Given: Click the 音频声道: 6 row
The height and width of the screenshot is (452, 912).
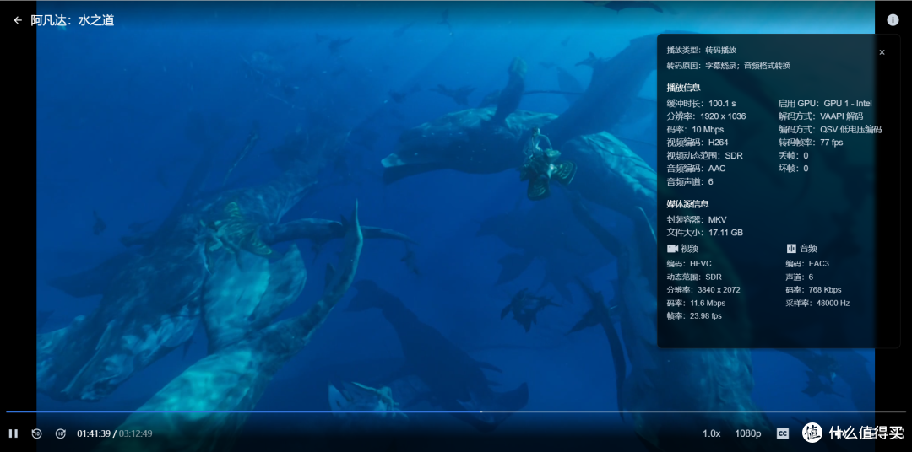Looking at the screenshot, I should 690,182.
